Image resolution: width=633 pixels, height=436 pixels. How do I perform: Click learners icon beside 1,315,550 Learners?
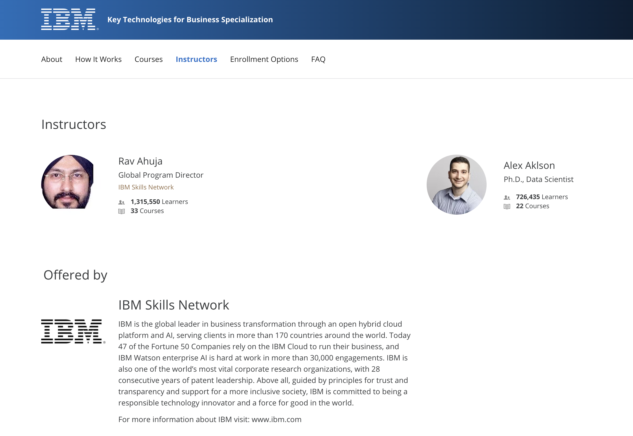(x=122, y=202)
